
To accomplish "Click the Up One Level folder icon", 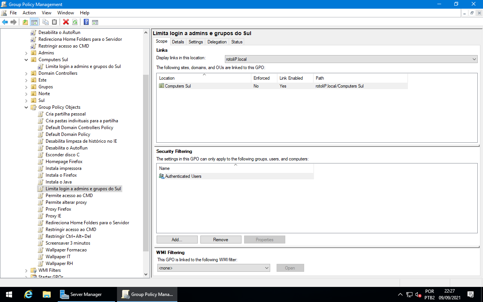I will tap(25, 22).
